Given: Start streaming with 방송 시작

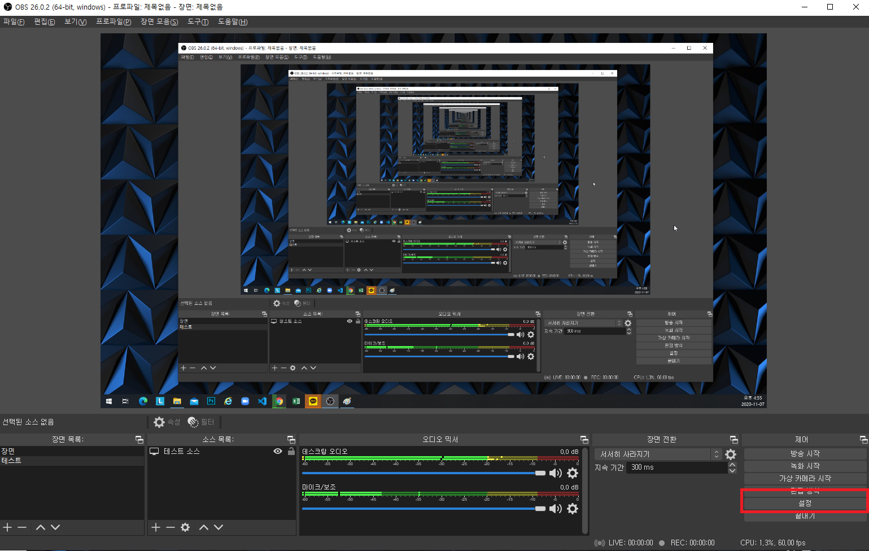Looking at the screenshot, I should (805, 454).
